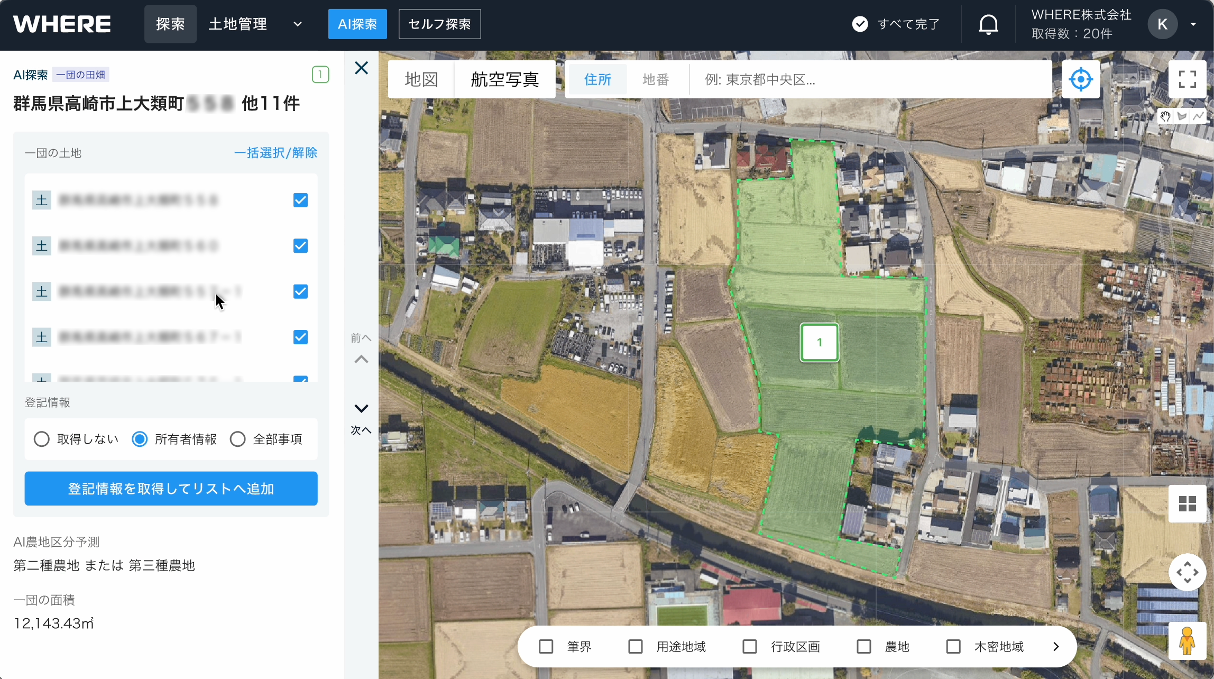Screen dimensions: 1214x679
Task: Open the map grid tile layout icon
Action: 1187,503
